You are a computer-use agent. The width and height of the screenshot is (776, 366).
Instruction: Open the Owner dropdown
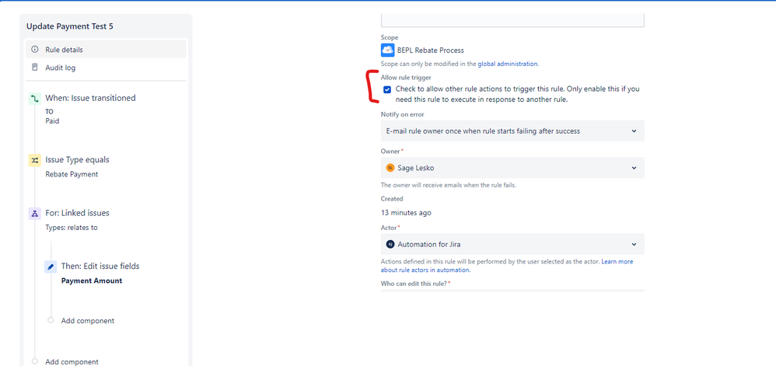pyautogui.click(x=512, y=168)
